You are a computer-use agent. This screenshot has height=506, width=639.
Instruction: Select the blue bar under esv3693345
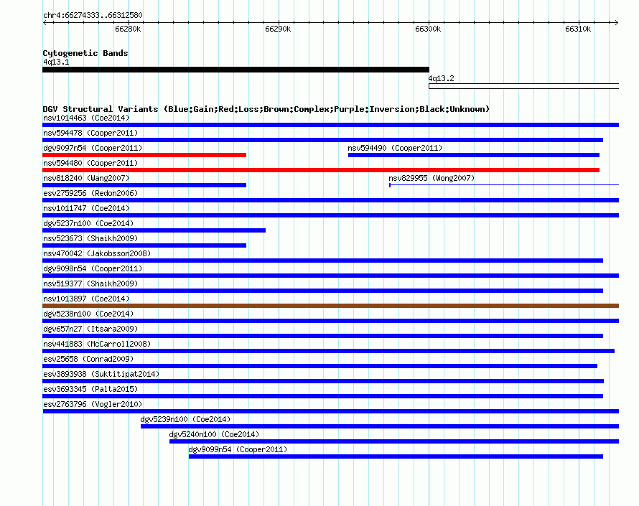coord(323,396)
